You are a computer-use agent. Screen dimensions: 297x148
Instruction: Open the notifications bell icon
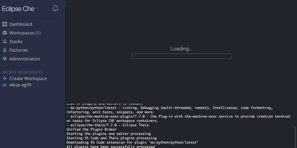click(x=55, y=8)
